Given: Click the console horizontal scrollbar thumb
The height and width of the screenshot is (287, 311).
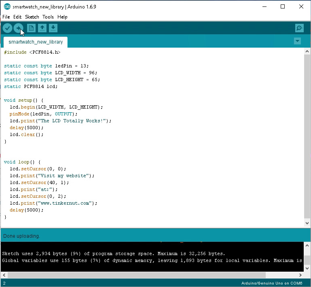Looking at the screenshot, I should click(137, 275).
